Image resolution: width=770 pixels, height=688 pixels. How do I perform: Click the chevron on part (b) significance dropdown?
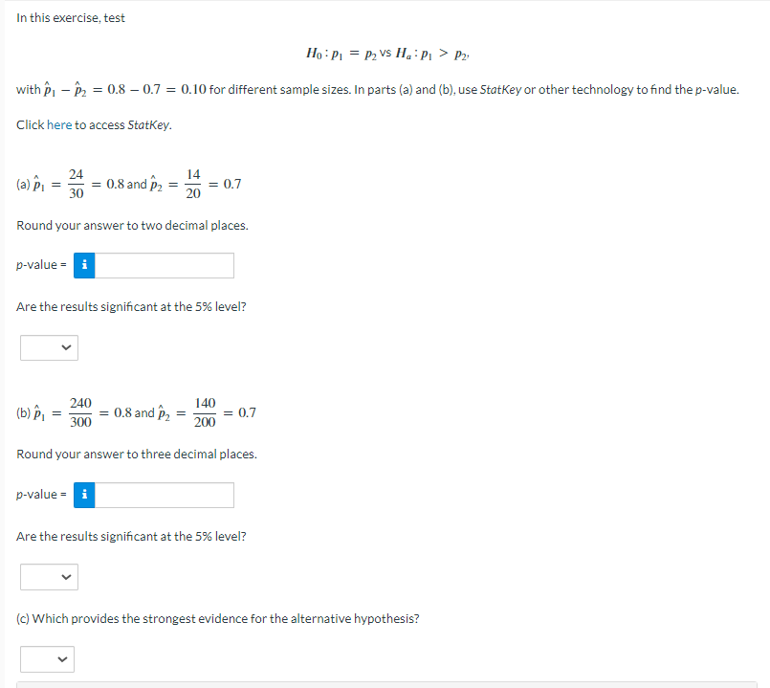(67, 576)
